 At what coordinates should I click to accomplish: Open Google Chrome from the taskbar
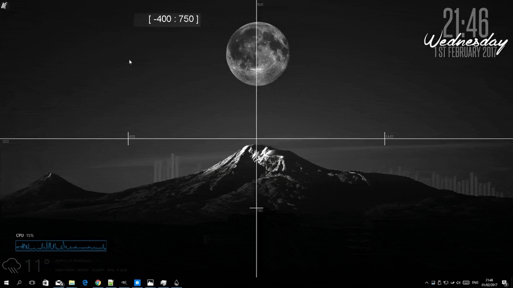pos(98,282)
